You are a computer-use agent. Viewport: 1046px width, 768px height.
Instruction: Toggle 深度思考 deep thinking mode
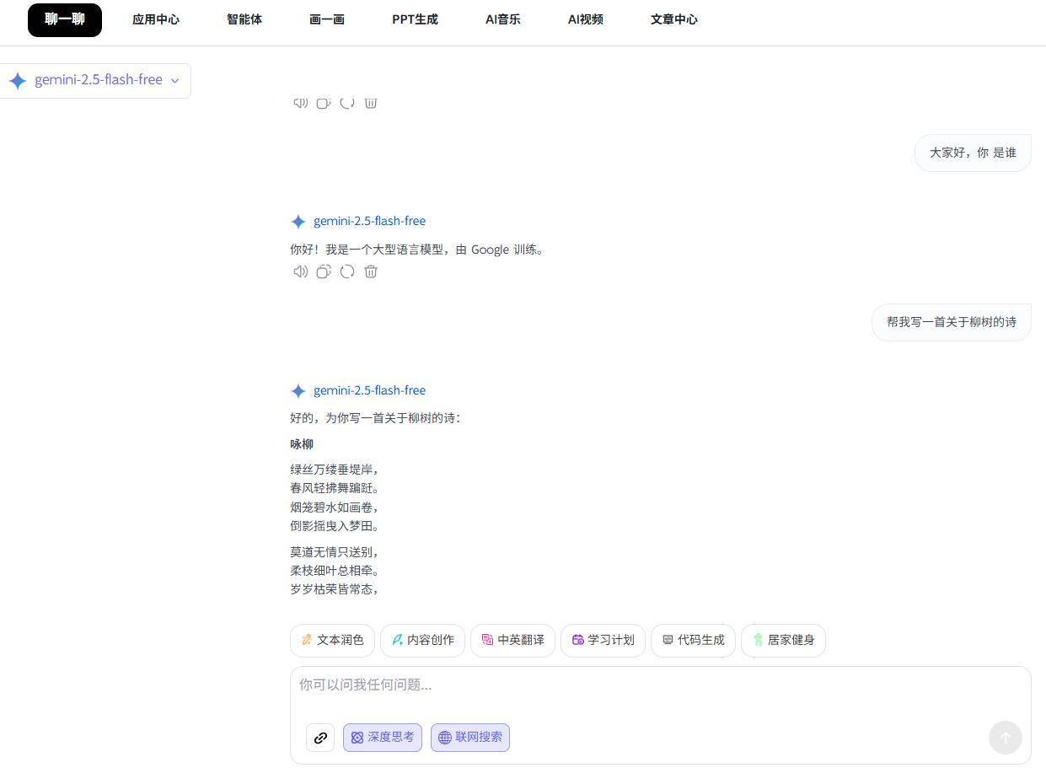pos(383,738)
